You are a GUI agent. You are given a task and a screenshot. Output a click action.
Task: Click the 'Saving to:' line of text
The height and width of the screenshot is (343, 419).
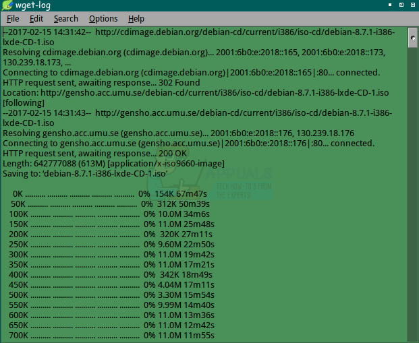coord(85,174)
